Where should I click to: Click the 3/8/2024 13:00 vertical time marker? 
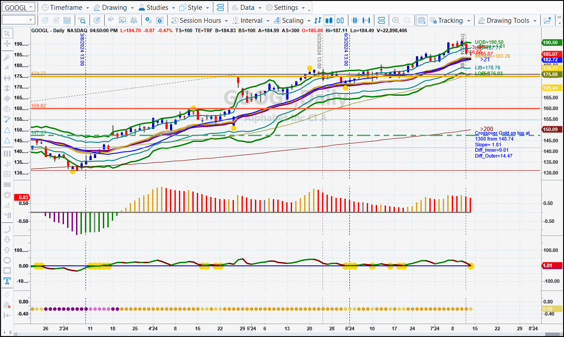click(83, 50)
